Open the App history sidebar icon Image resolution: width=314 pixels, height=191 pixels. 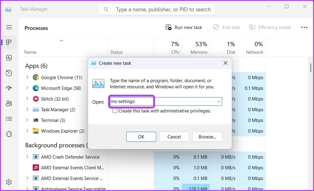point(9,73)
